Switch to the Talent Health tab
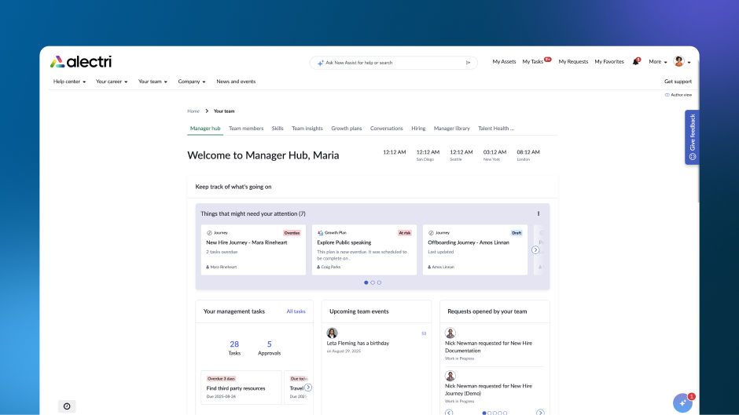The height and width of the screenshot is (415, 739). click(x=496, y=129)
